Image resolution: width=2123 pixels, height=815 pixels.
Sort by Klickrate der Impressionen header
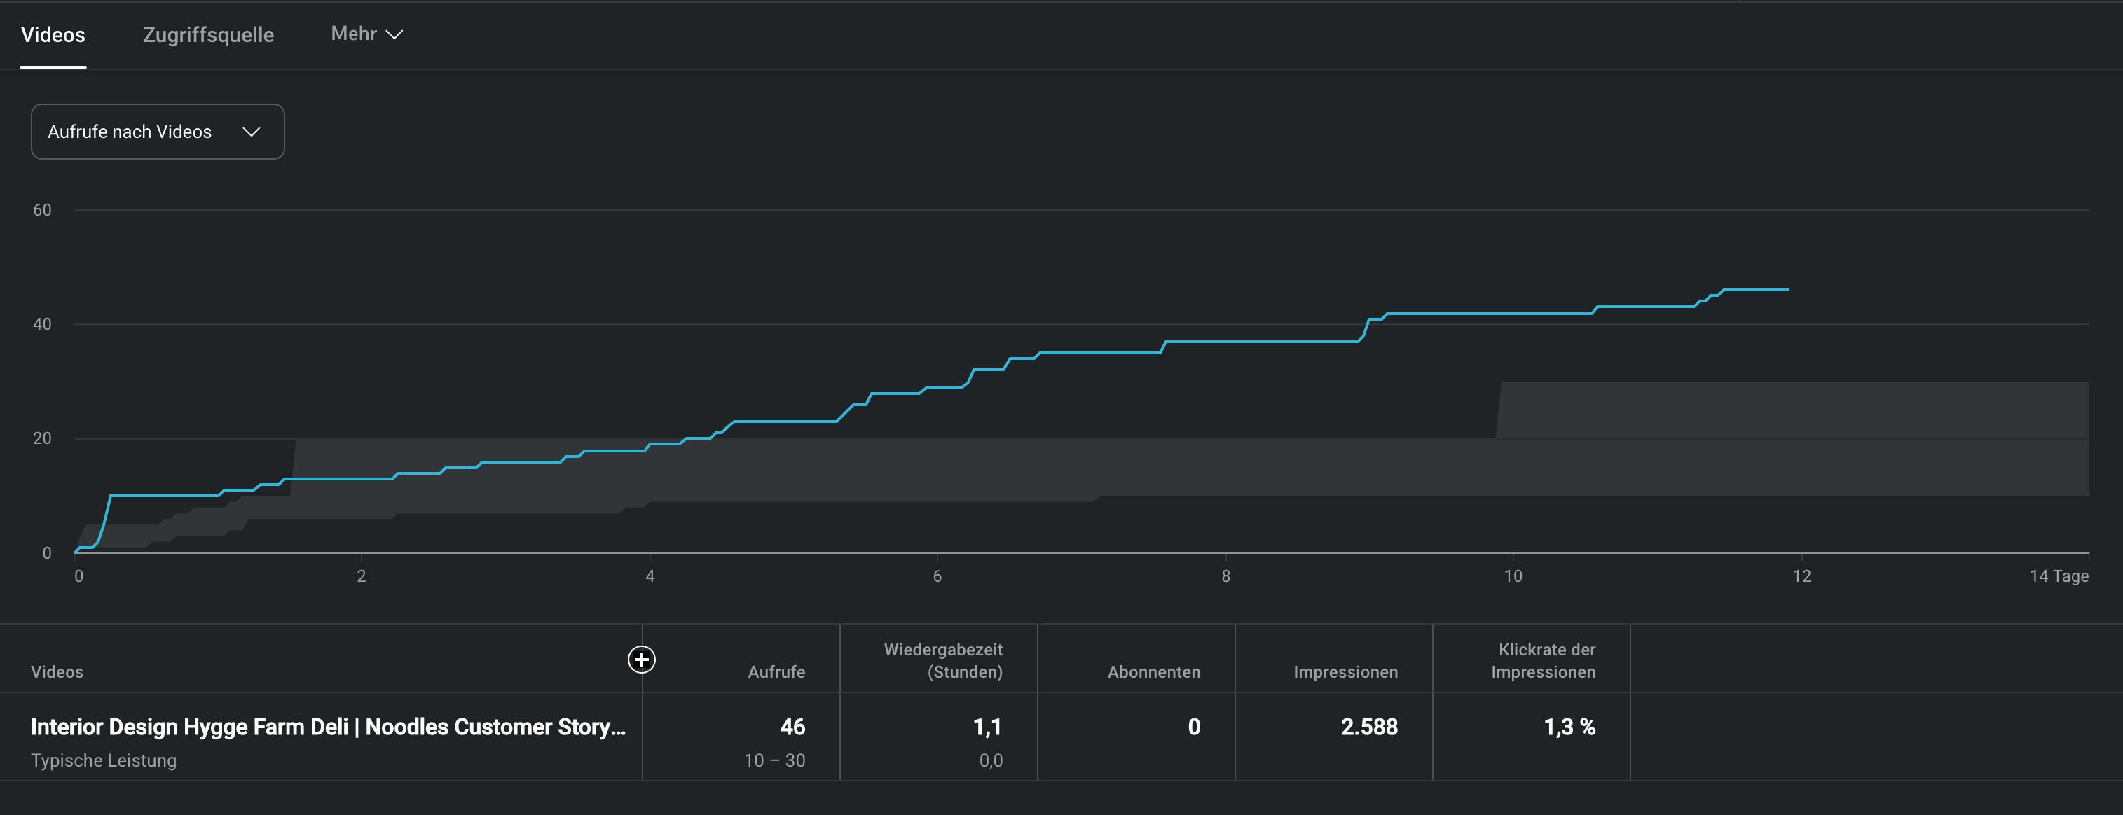[x=1543, y=660]
